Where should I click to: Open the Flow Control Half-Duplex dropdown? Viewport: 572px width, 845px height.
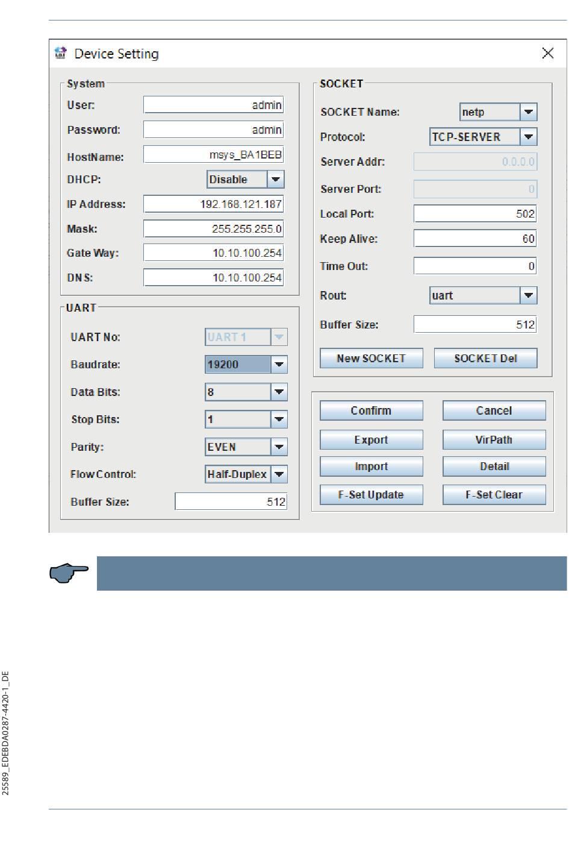click(246, 474)
